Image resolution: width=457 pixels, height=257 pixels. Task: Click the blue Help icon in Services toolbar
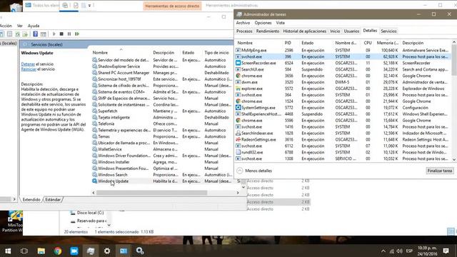pos(35,34)
